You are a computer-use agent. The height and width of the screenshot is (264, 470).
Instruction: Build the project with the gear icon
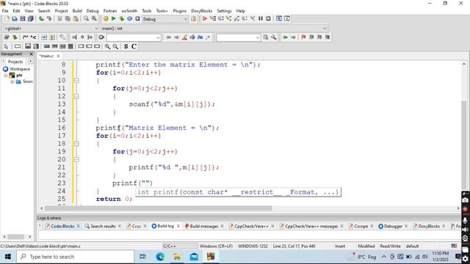(106, 19)
